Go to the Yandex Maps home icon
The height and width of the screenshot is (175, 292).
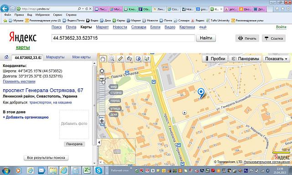tap(6, 57)
